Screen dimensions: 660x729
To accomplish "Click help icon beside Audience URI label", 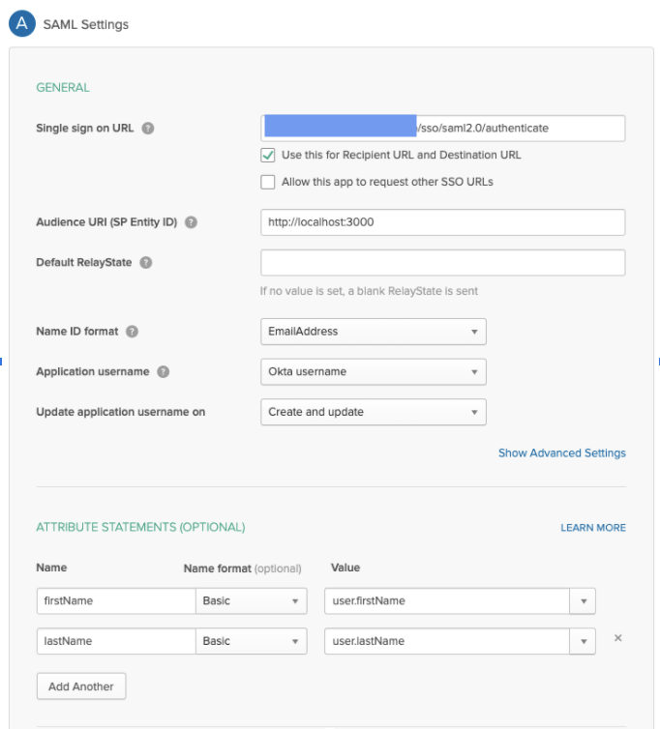I will click(191, 222).
